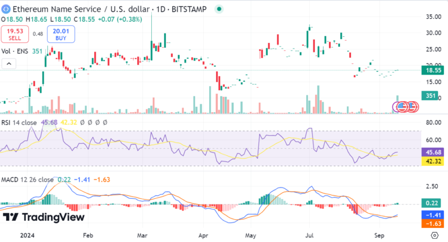Click the Feb date axis label
The height and width of the screenshot is (242, 448).
pyautogui.click(x=88, y=235)
